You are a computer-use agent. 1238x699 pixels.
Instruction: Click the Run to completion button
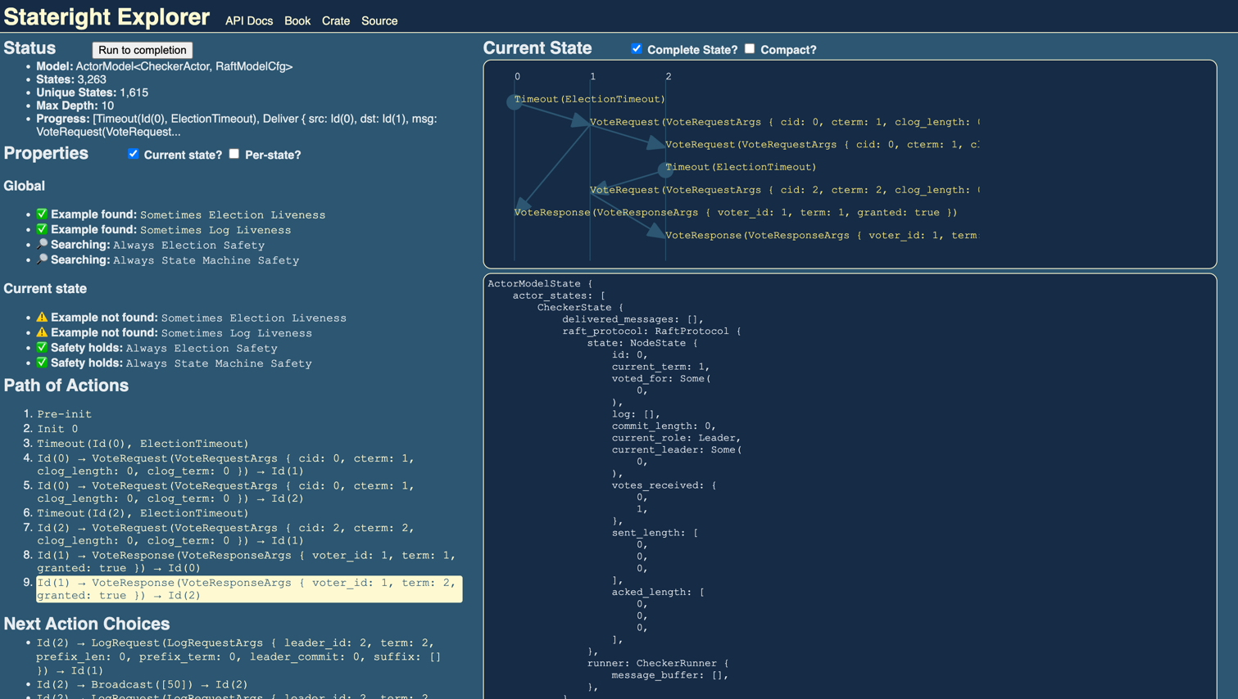coord(143,50)
